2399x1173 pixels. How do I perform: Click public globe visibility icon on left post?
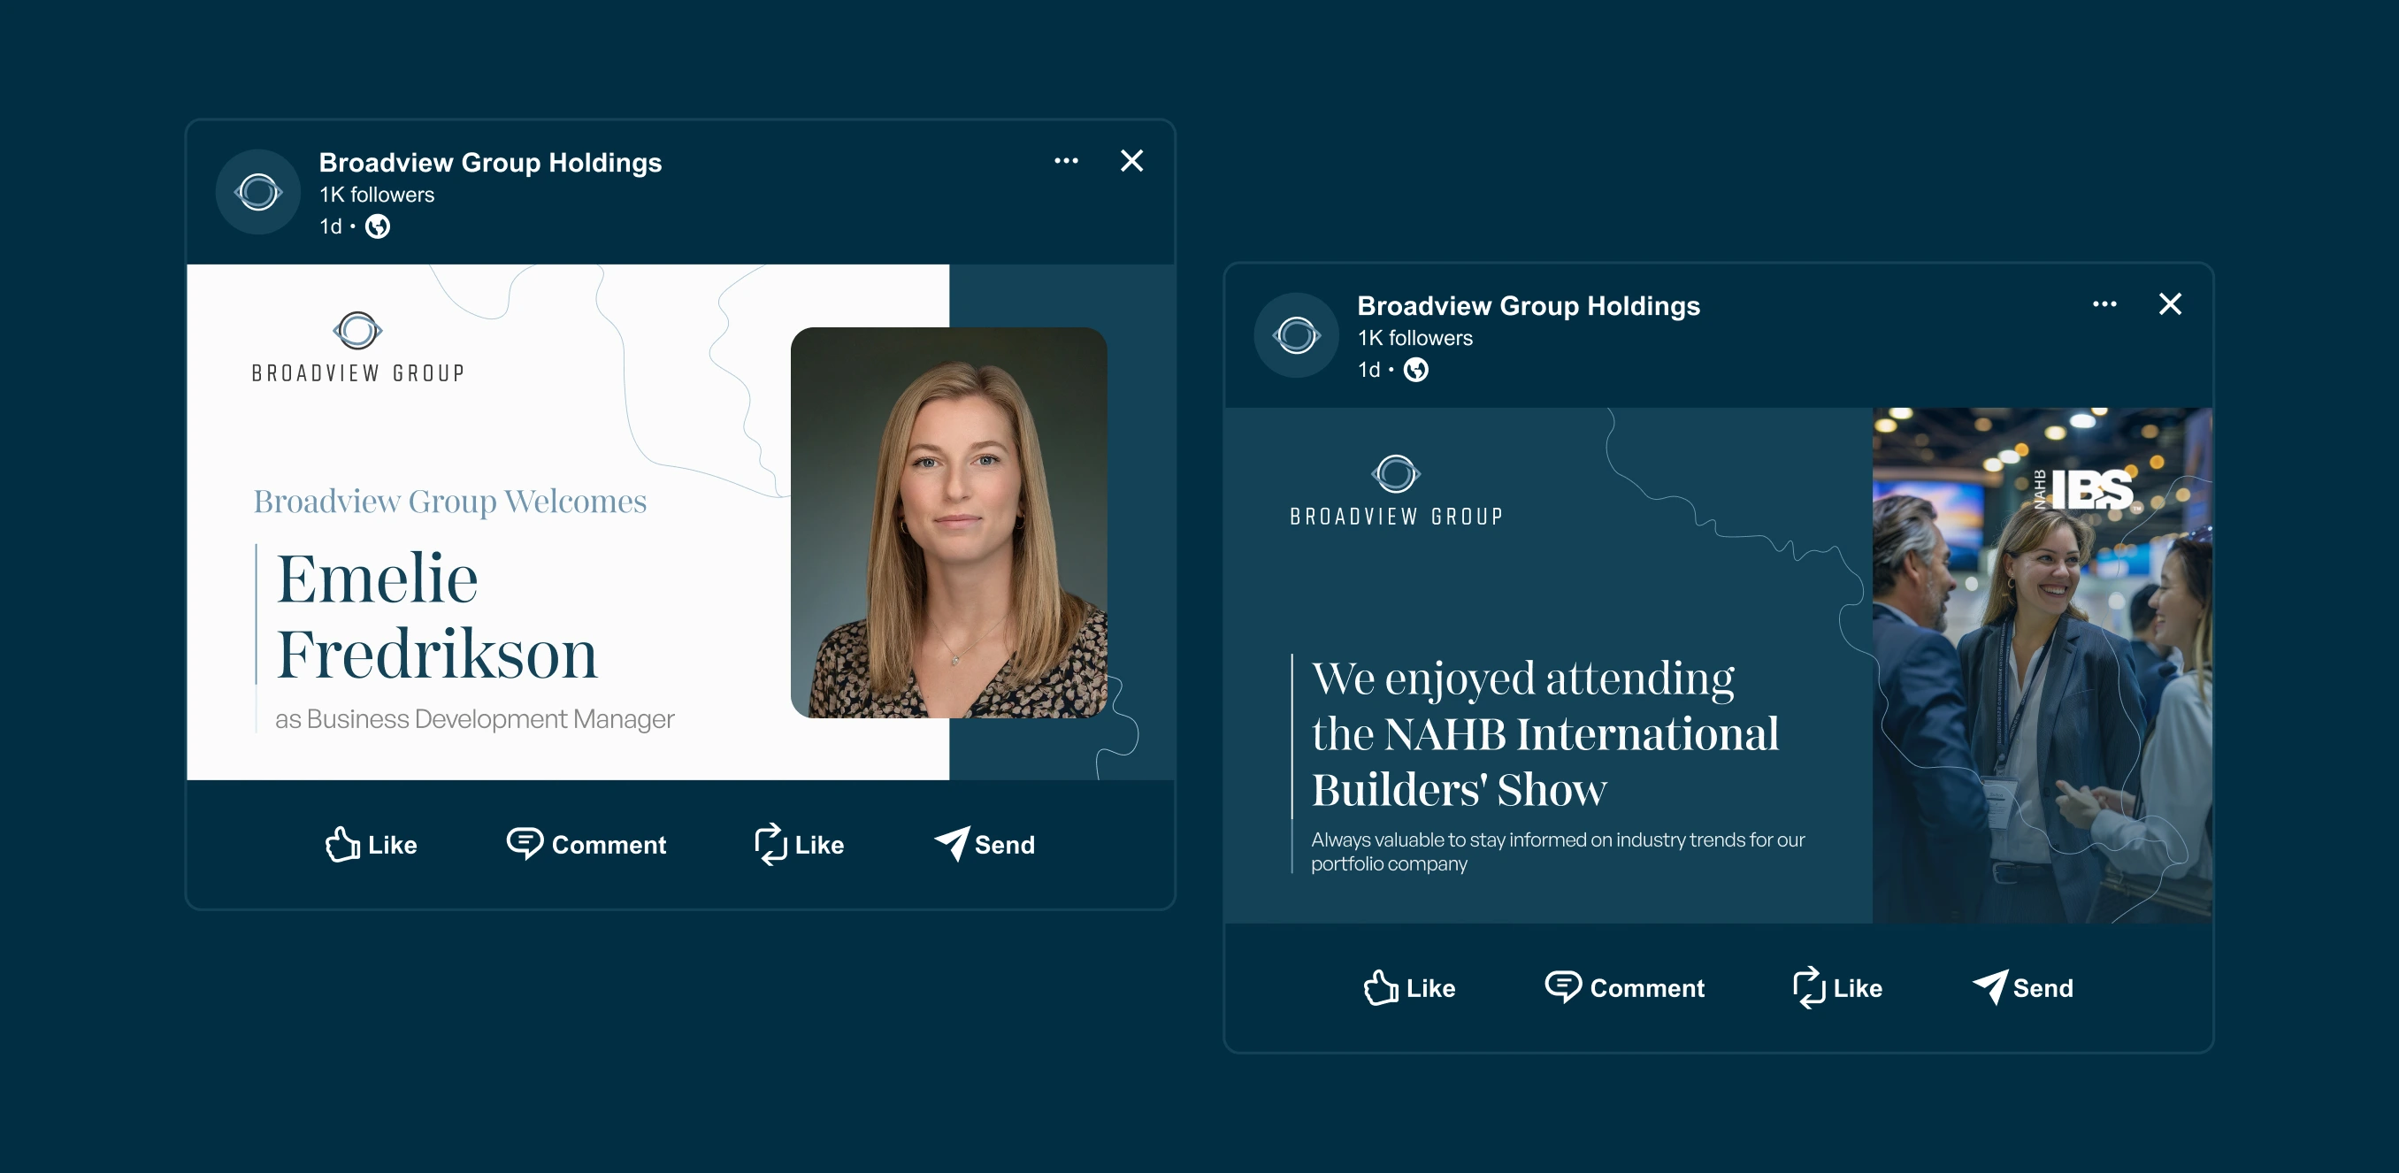click(x=377, y=226)
